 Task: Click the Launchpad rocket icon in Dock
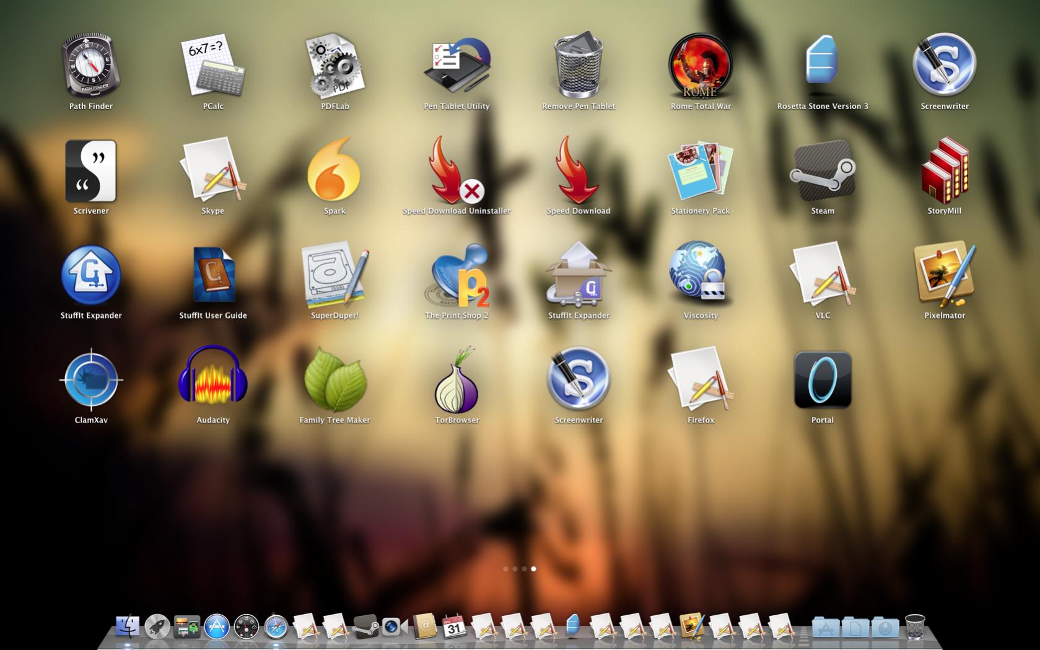pos(157,626)
